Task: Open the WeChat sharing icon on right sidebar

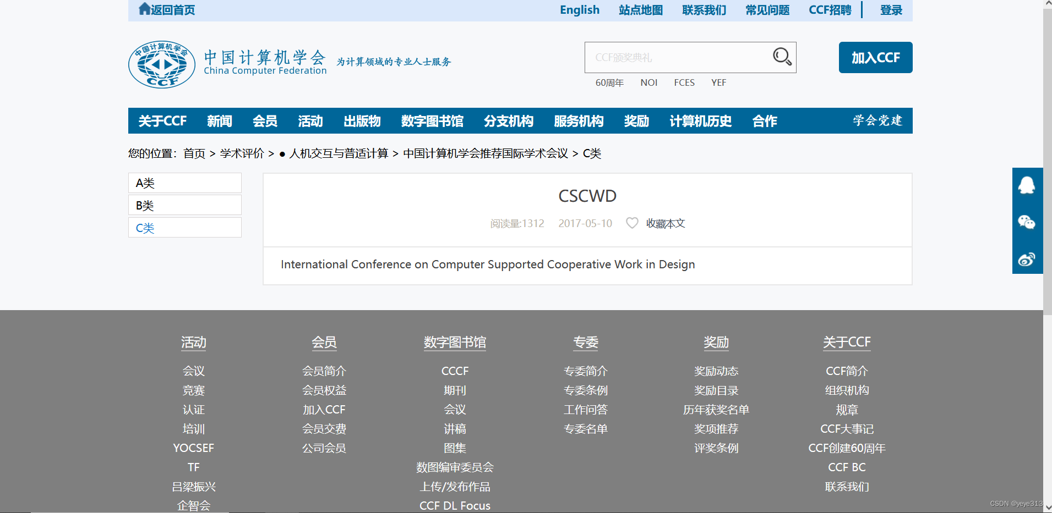Action: (x=1027, y=222)
